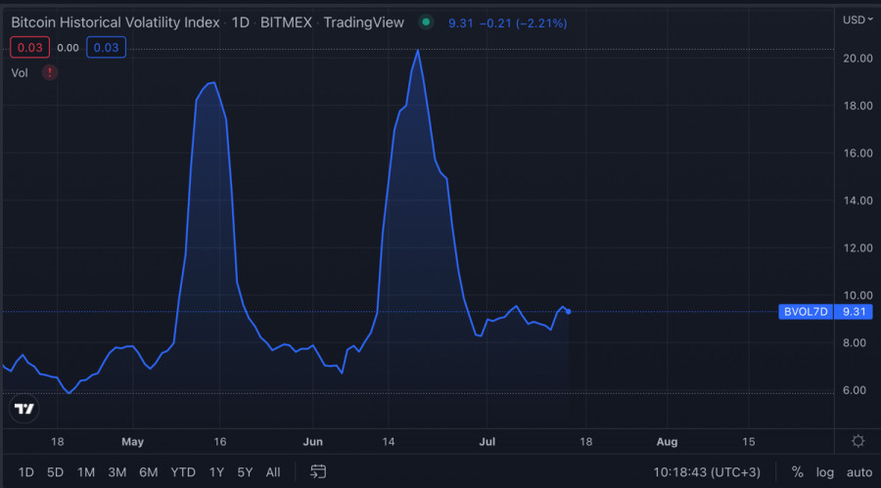Click the Vol indicator label
The width and height of the screenshot is (881, 488).
pos(20,73)
